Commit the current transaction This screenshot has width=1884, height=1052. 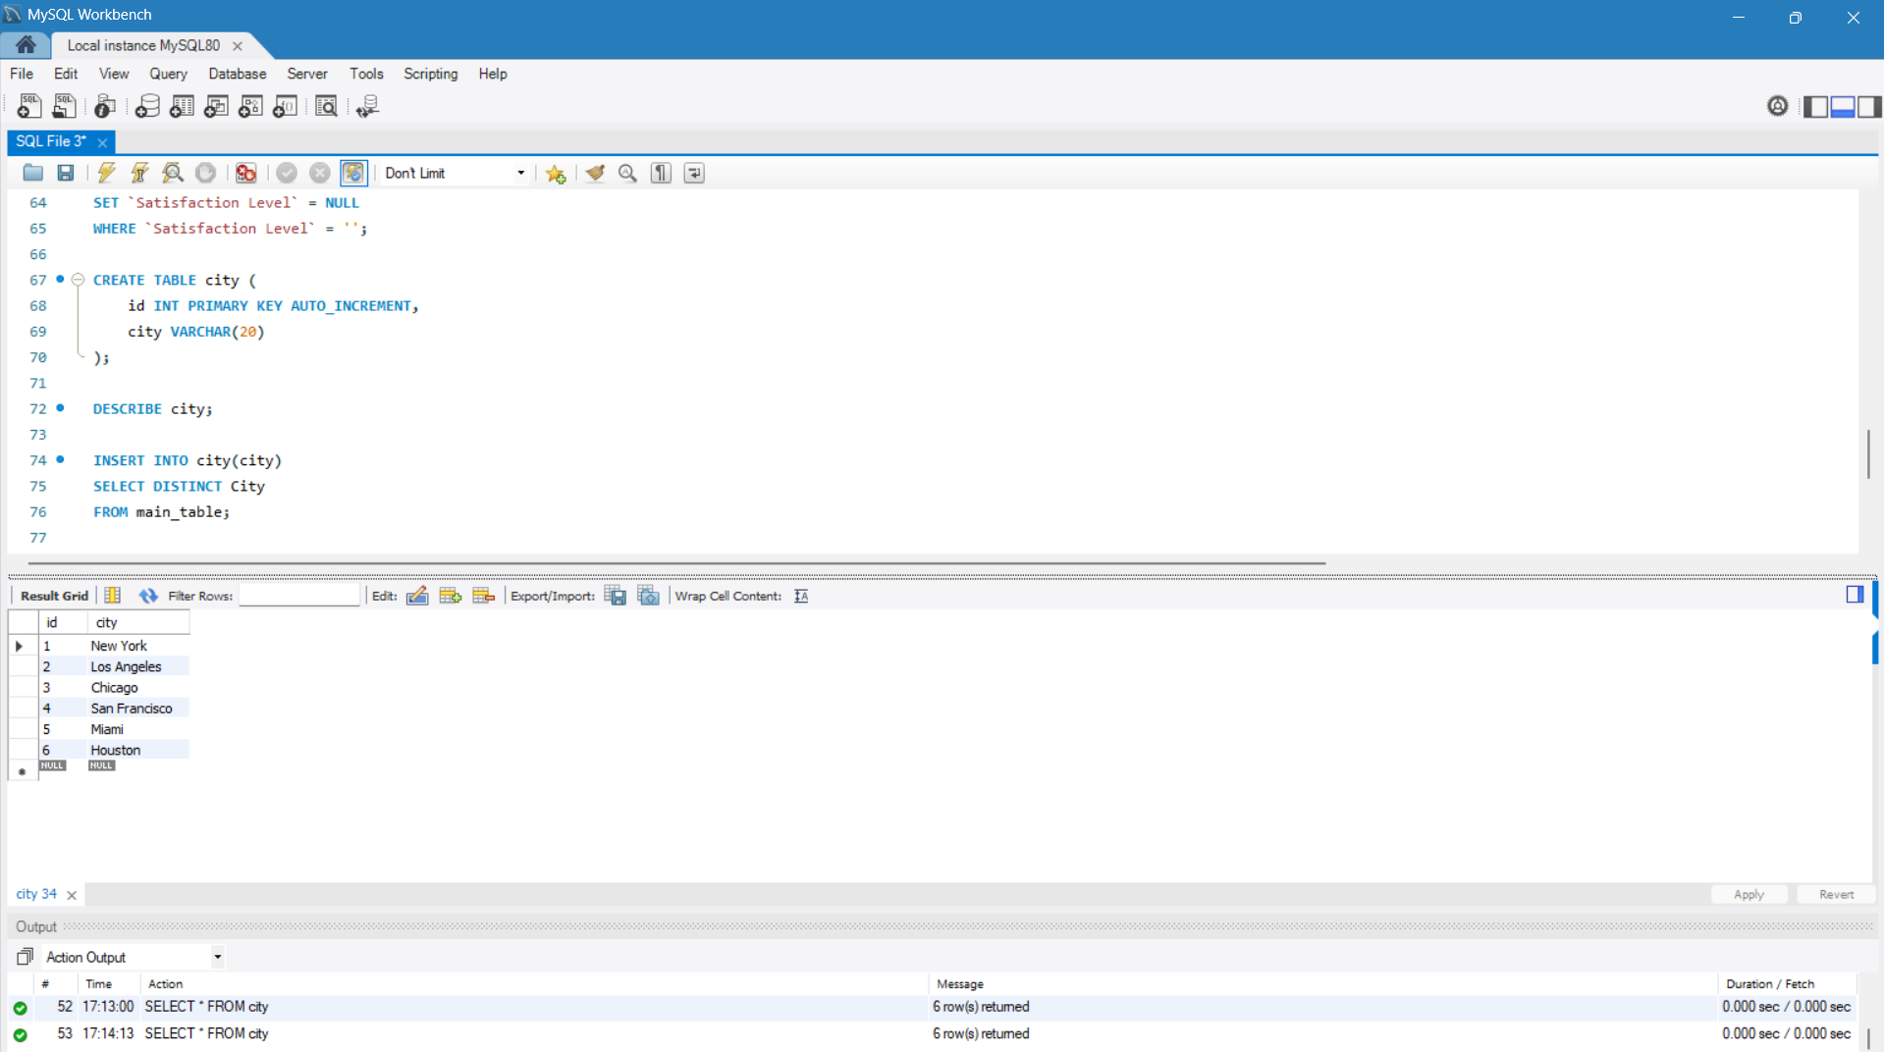pyautogui.click(x=287, y=173)
